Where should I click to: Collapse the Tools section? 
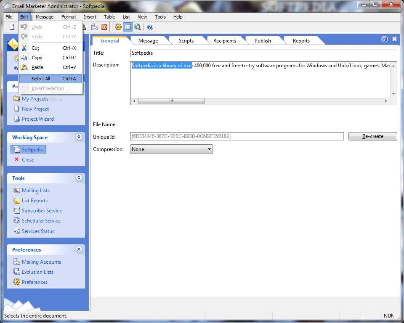point(79,178)
